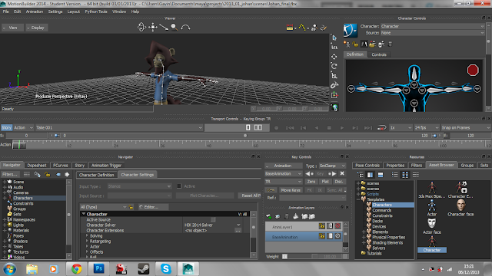Open Snap on Frames dropdown
Image resolution: width=492 pixels, height=276 pixels.
click(466, 128)
